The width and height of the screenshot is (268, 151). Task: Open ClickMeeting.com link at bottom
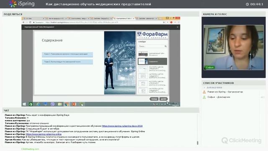(30, 149)
